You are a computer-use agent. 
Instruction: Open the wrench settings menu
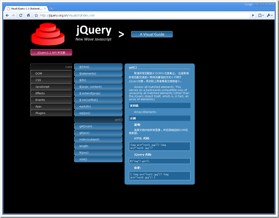pos(270,15)
